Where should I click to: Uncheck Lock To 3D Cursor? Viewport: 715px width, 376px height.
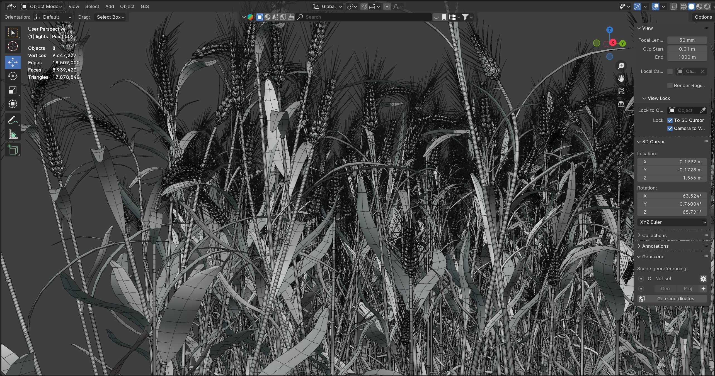click(670, 120)
